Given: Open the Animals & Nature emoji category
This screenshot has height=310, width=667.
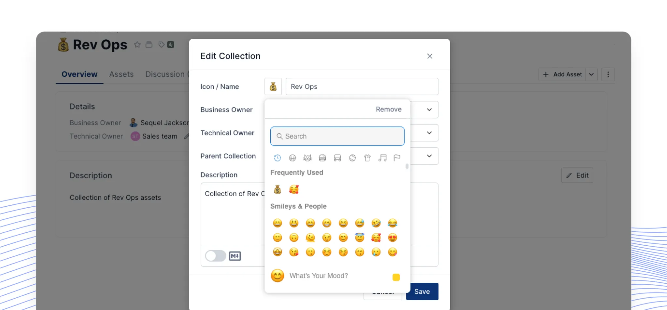Looking at the screenshot, I should click(307, 158).
